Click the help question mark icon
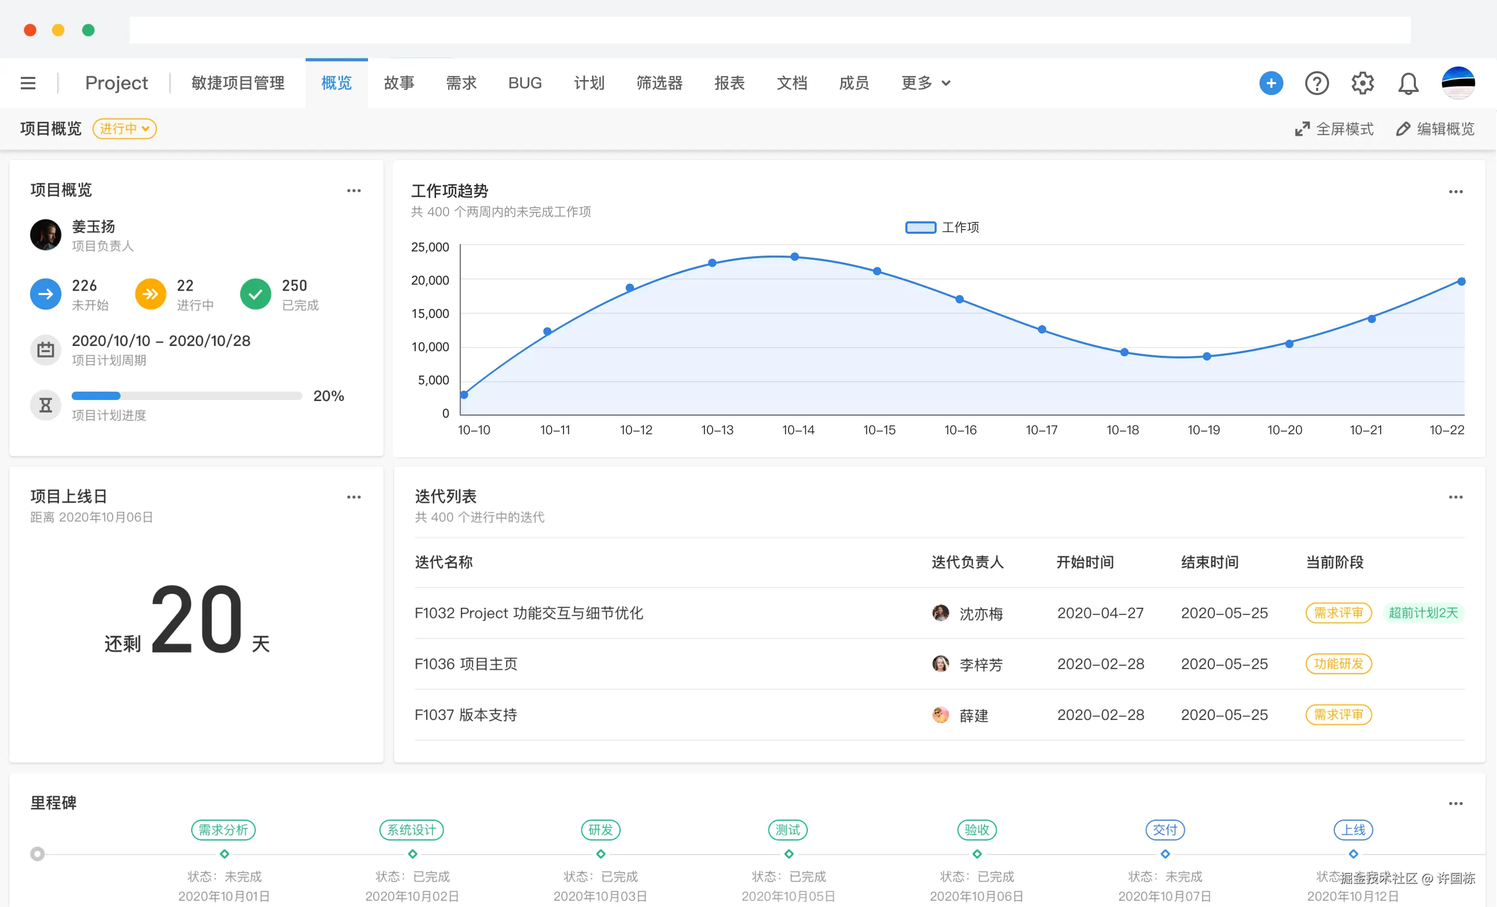Image resolution: width=1497 pixels, height=907 pixels. (1317, 83)
